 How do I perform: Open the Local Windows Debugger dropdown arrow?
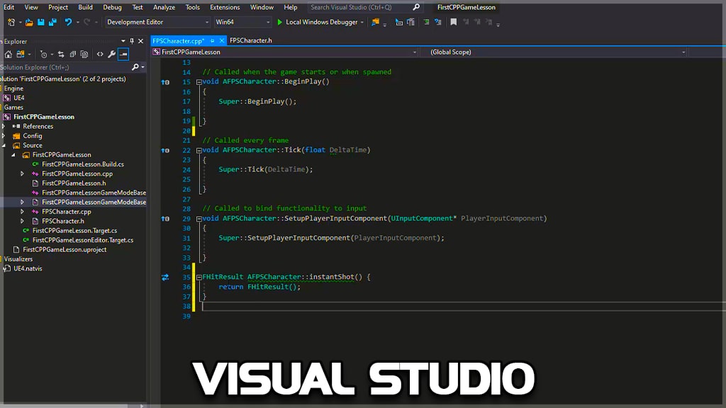click(362, 22)
